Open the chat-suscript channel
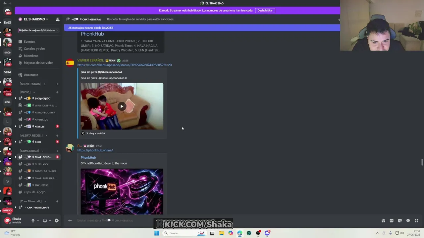This screenshot has height=238, width=424. [39, 178]
